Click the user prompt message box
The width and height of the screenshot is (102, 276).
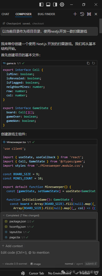click(x=49, y=31)
